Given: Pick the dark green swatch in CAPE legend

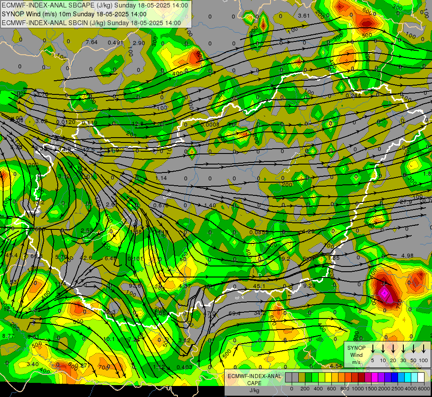Looking at the screenshot, I should (x=308, y=378).
